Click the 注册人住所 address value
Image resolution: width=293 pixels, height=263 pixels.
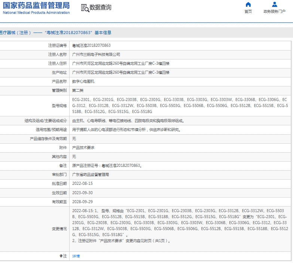tap(121, 63)
